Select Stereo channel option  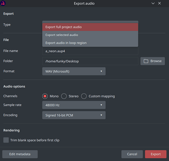pos(64,96)
